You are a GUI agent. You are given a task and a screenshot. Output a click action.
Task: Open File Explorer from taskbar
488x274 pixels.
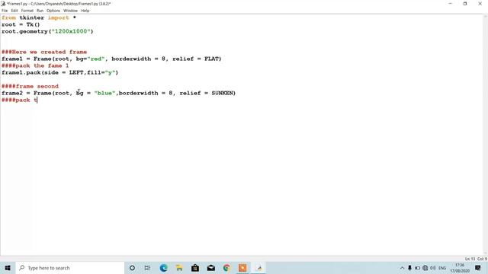(x=179, y=268)
